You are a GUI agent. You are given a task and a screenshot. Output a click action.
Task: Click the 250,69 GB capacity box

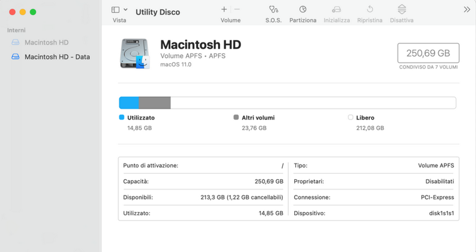tap(429, 53)
